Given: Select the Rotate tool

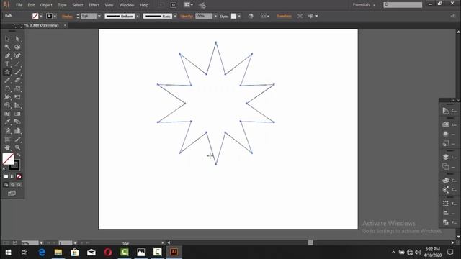Looking at the screenshot, I should coord(7,88).
